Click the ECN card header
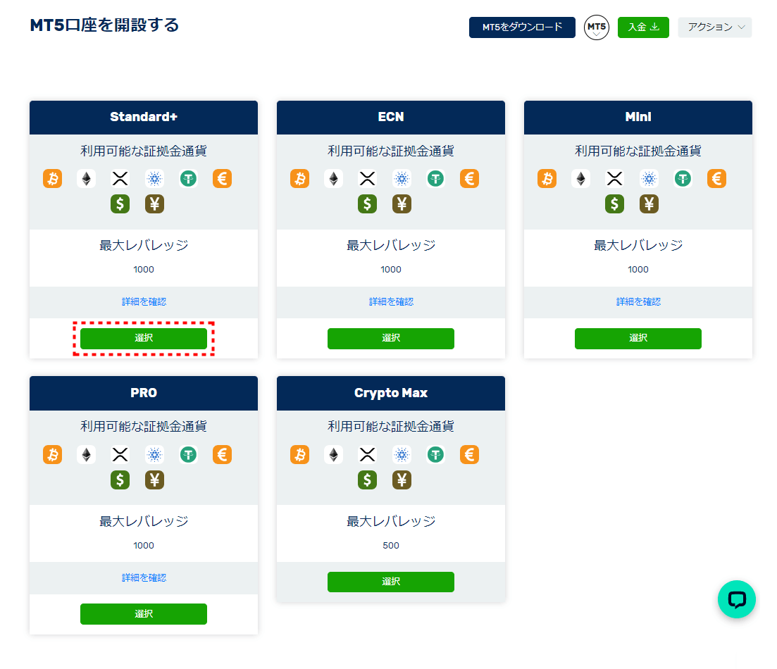This screenshot has height=669, width=777. click(x=391, y=118)
